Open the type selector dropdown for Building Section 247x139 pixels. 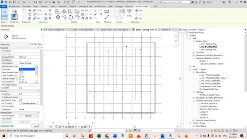(x=42, y=37)
